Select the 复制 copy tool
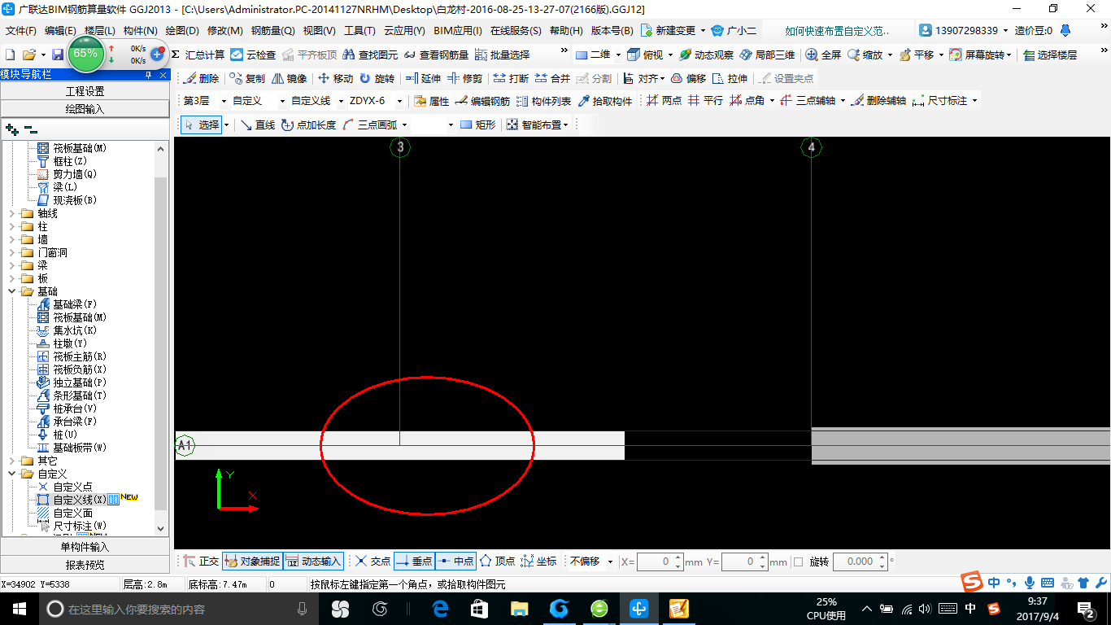1111x625 pixels. click(x=247, y=79)
